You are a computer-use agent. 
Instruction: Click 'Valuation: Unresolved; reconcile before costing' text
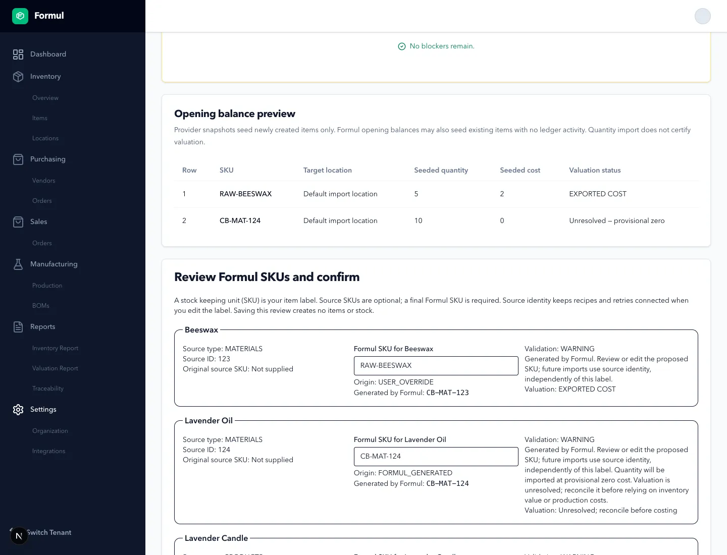[x=601, y=511]
